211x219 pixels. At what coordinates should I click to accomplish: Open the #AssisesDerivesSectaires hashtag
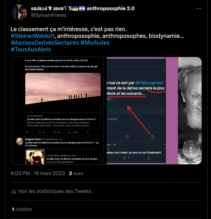point(45,43)
